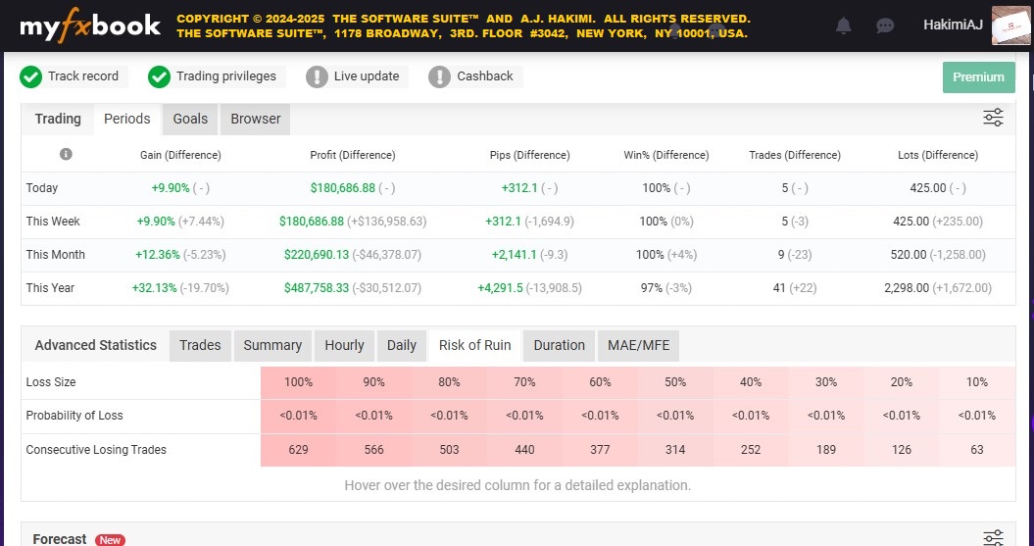Click the 63 consecutive losing trades cell
Screen dimensions: 1034x546
(976, 450)
